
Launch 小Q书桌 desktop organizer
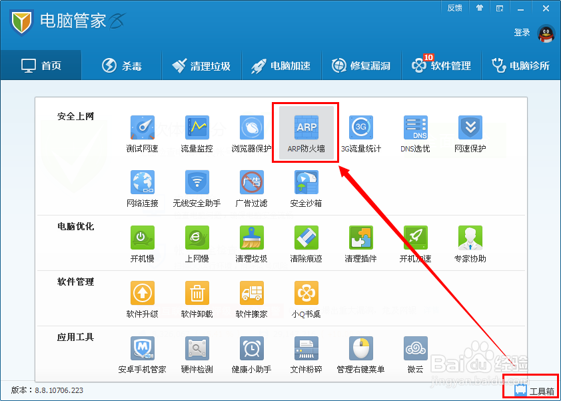click(x=305, y=296)
